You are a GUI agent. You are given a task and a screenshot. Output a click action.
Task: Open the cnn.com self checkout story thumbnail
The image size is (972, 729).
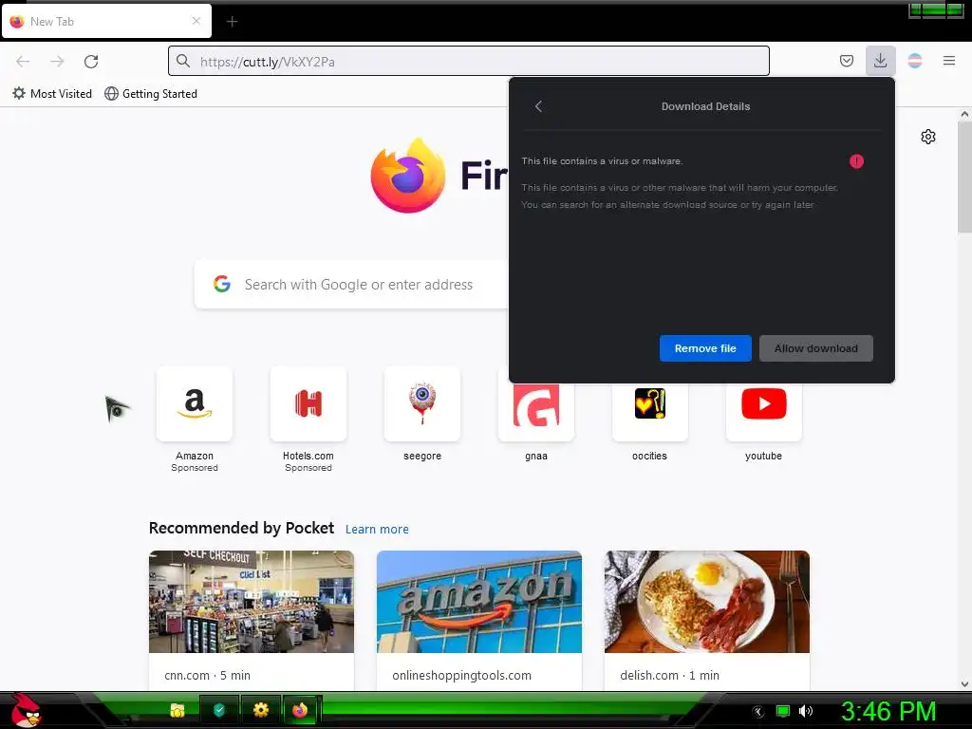252,601
